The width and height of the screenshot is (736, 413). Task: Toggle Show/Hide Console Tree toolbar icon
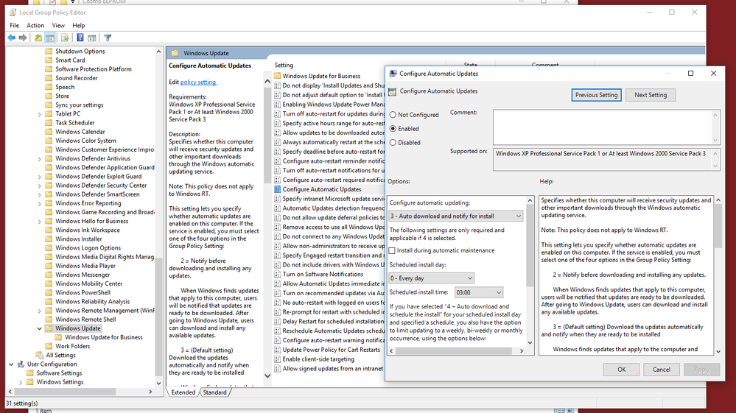tap(50, 38)
